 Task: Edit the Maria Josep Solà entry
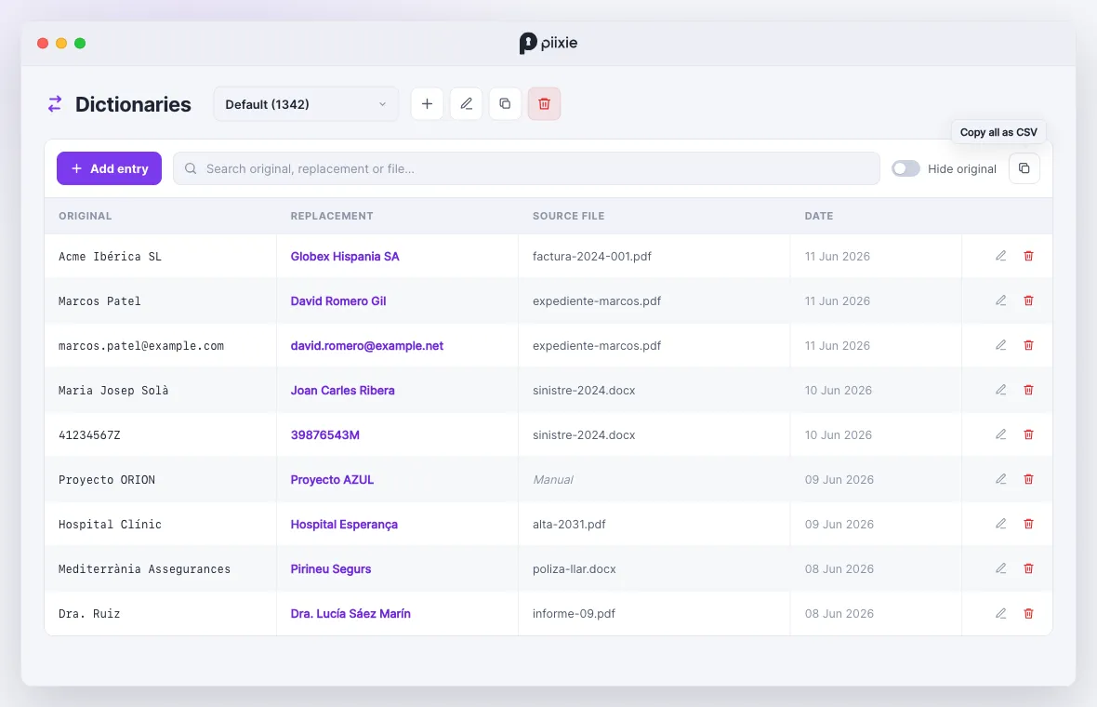click(1001, 390)
